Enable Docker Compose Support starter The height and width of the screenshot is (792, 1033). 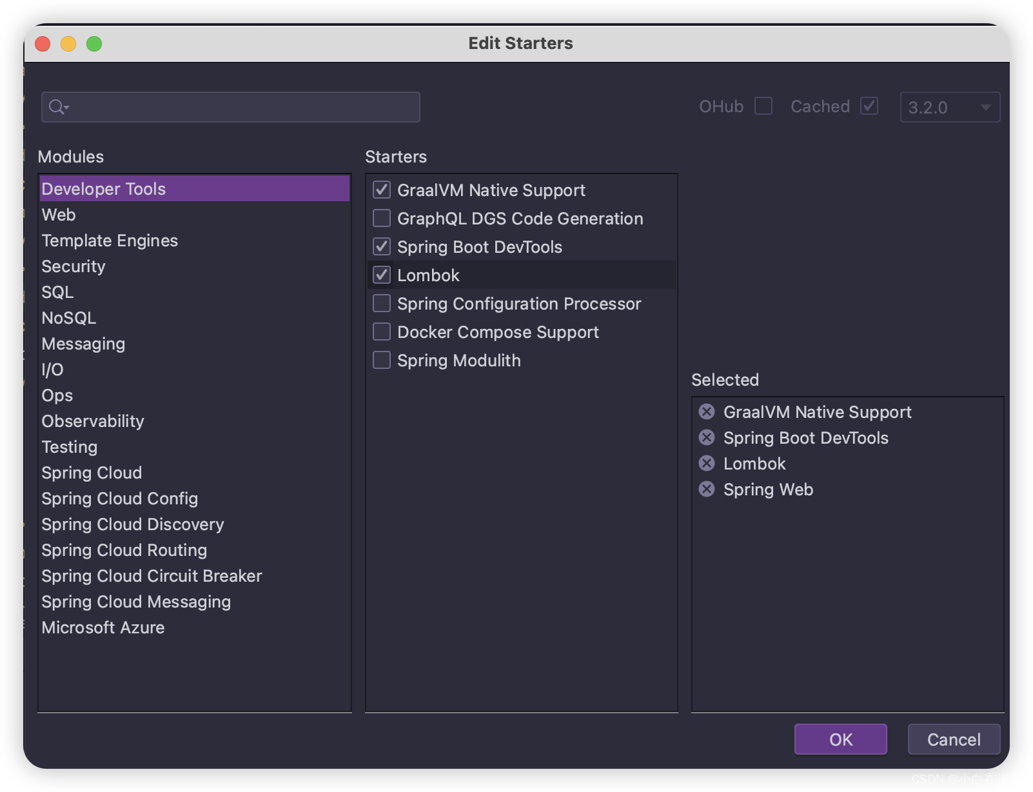[382, 332]
